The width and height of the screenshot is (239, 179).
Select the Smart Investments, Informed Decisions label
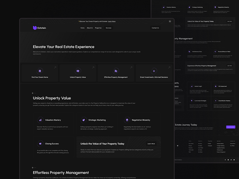154,77
